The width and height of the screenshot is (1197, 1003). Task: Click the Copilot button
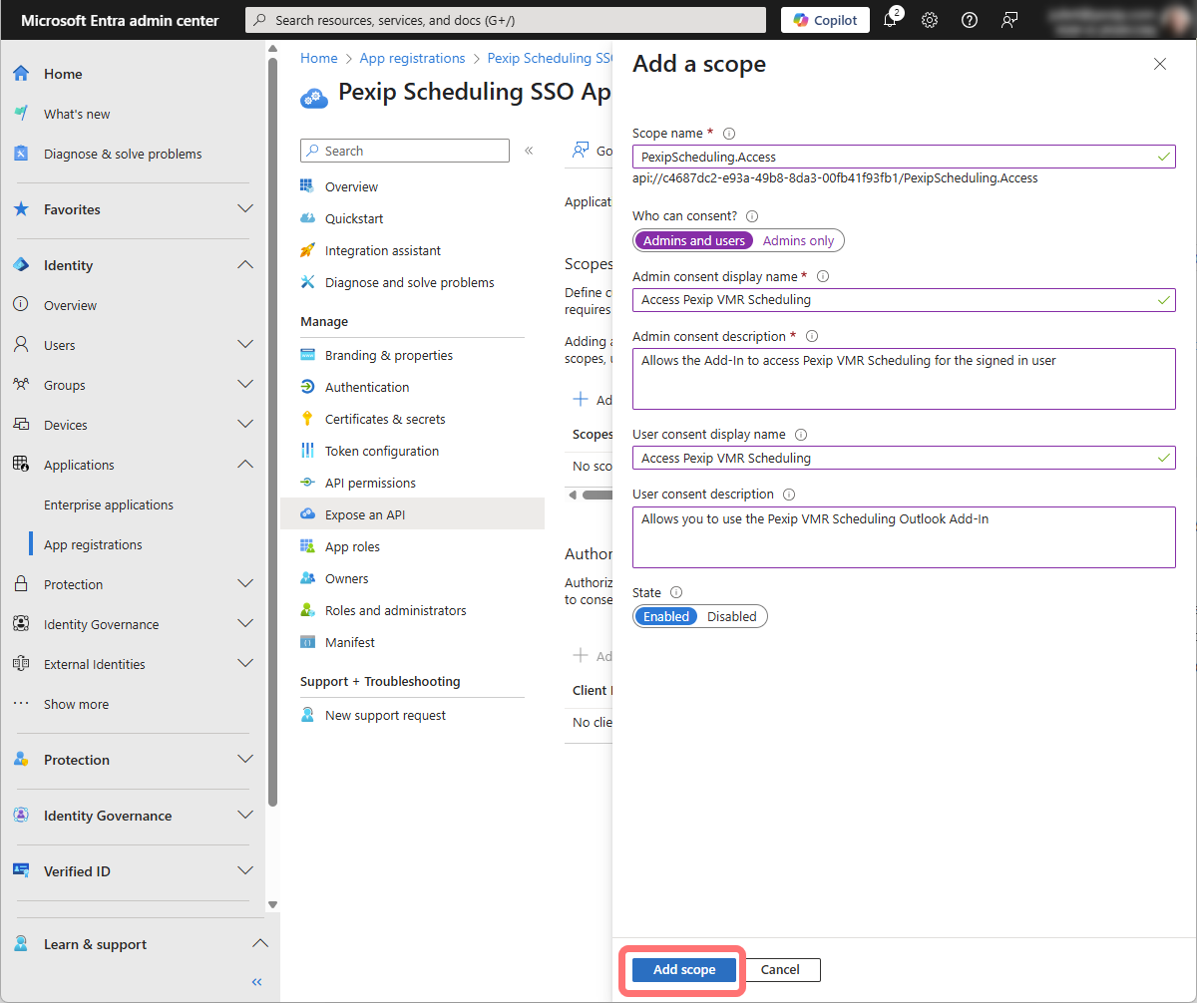coord(825,20)
